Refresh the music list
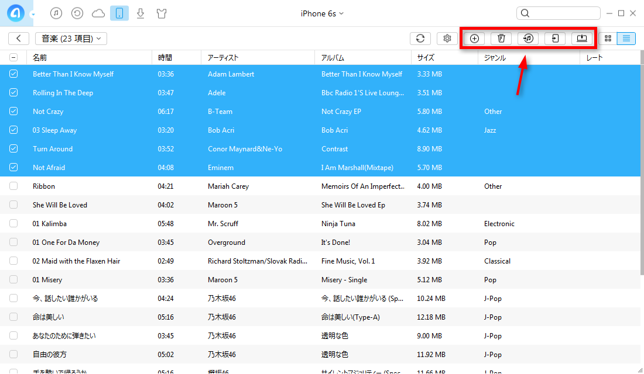 (420, 39)
